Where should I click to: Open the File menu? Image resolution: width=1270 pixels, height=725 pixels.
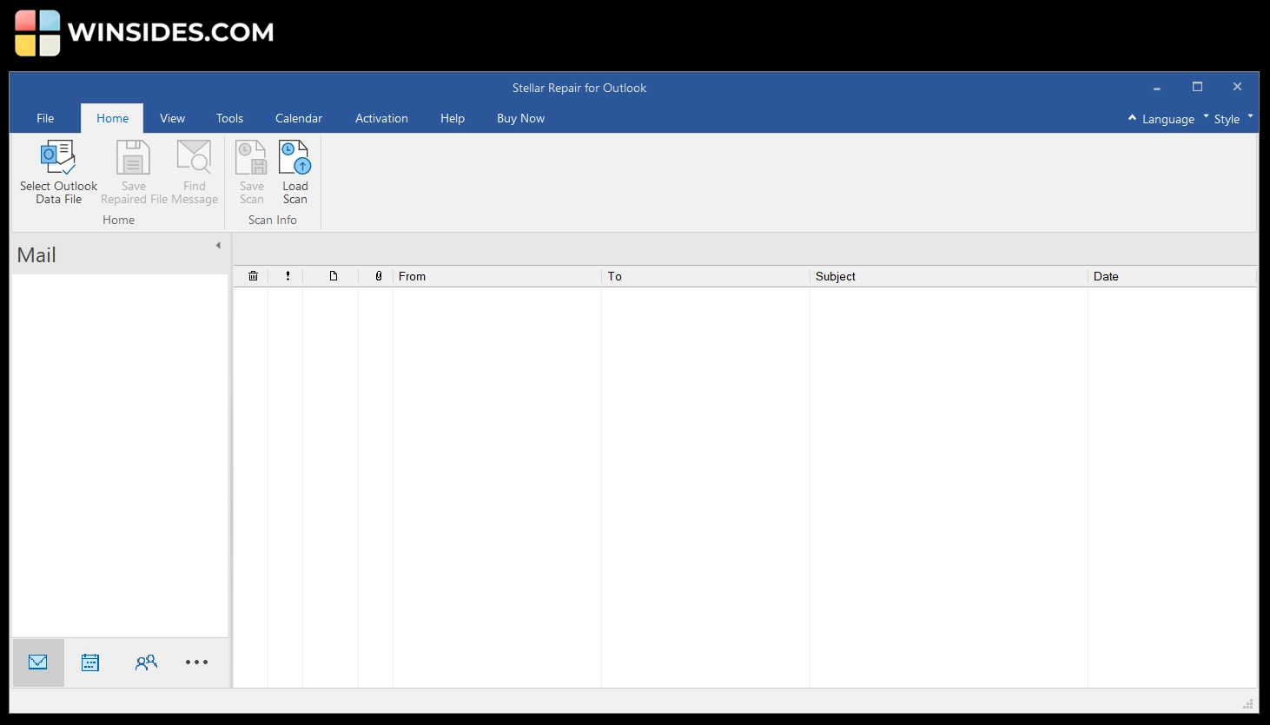pyautogui.click(x=45, y=118)
